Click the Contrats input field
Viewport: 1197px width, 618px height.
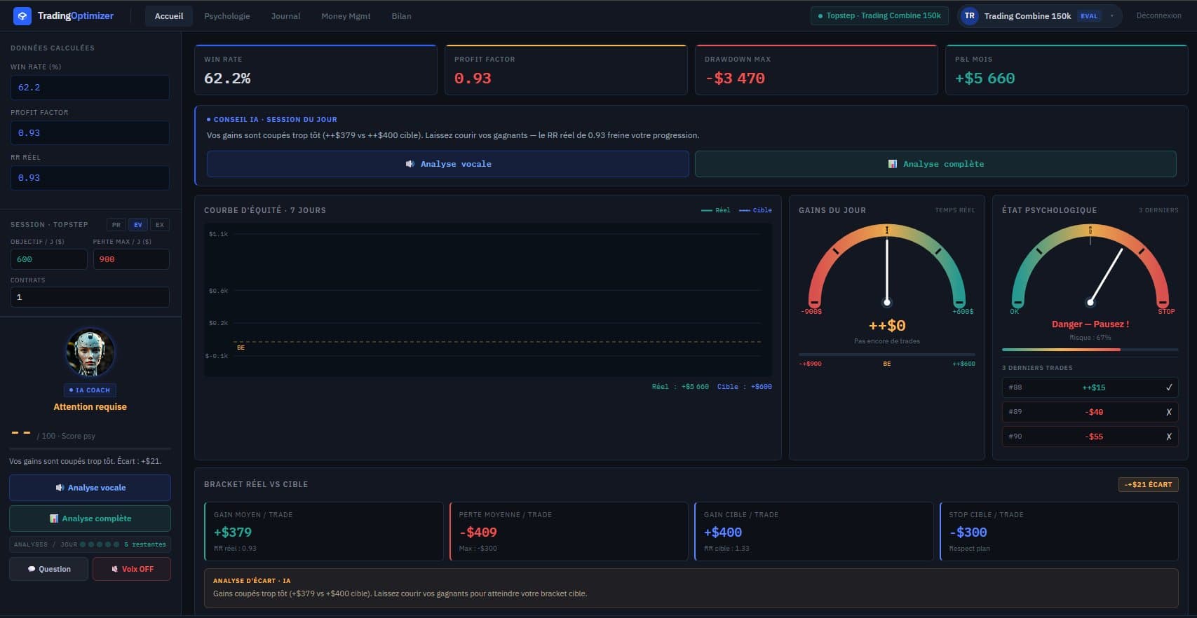pos(90,297)
